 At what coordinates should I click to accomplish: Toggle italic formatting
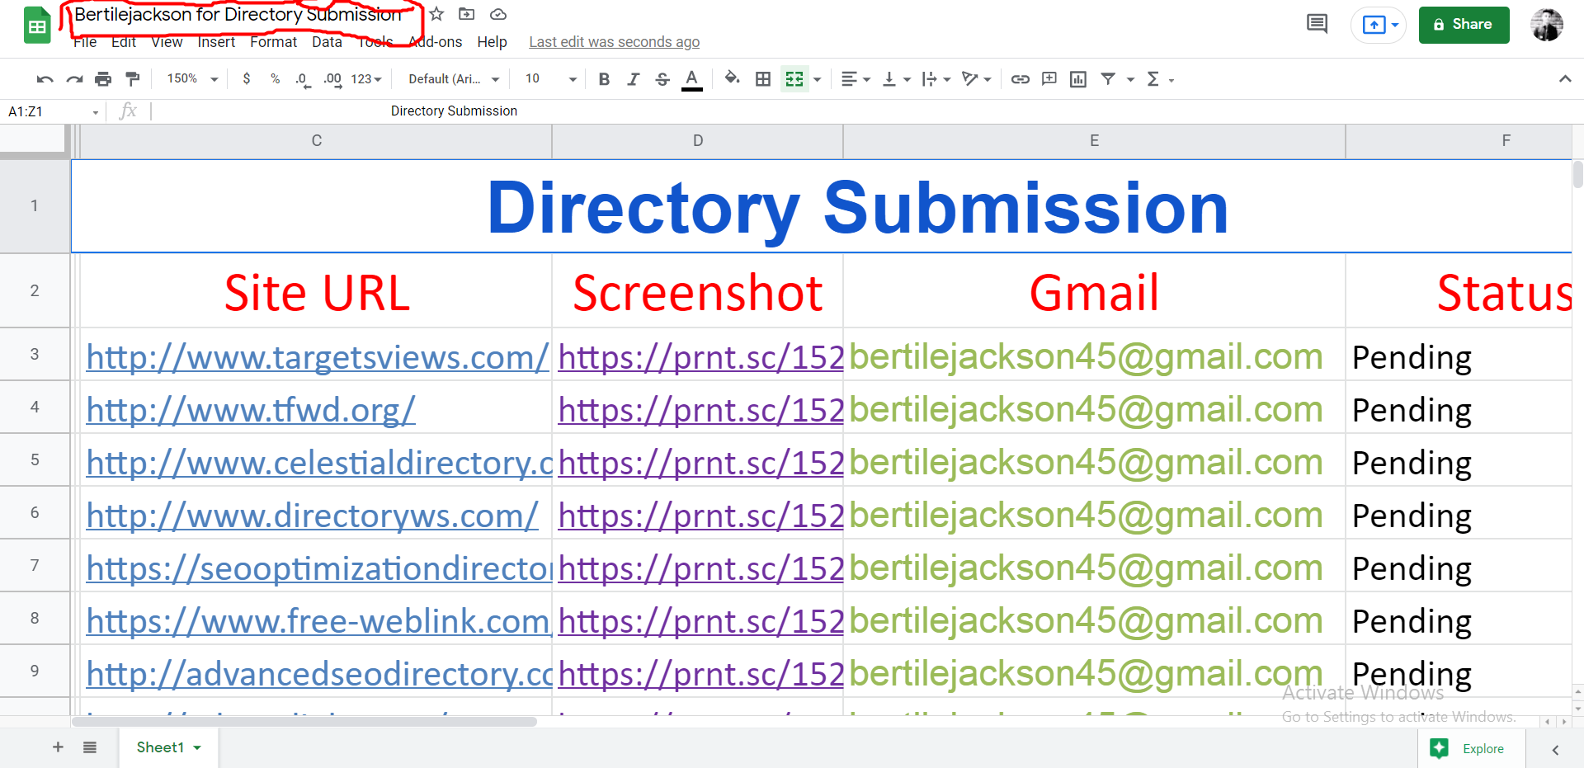click(633, 78)
